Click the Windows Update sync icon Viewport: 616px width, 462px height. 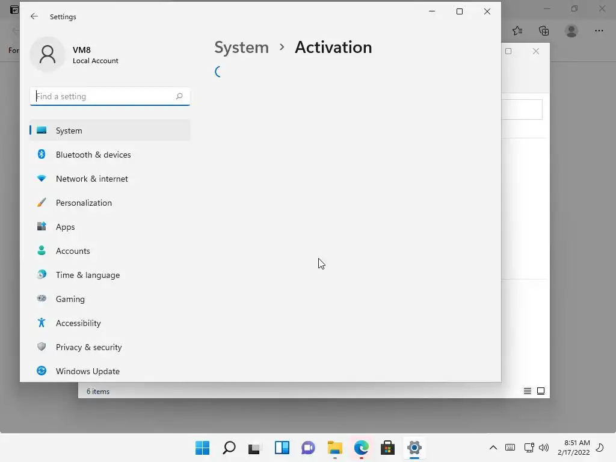42,371
